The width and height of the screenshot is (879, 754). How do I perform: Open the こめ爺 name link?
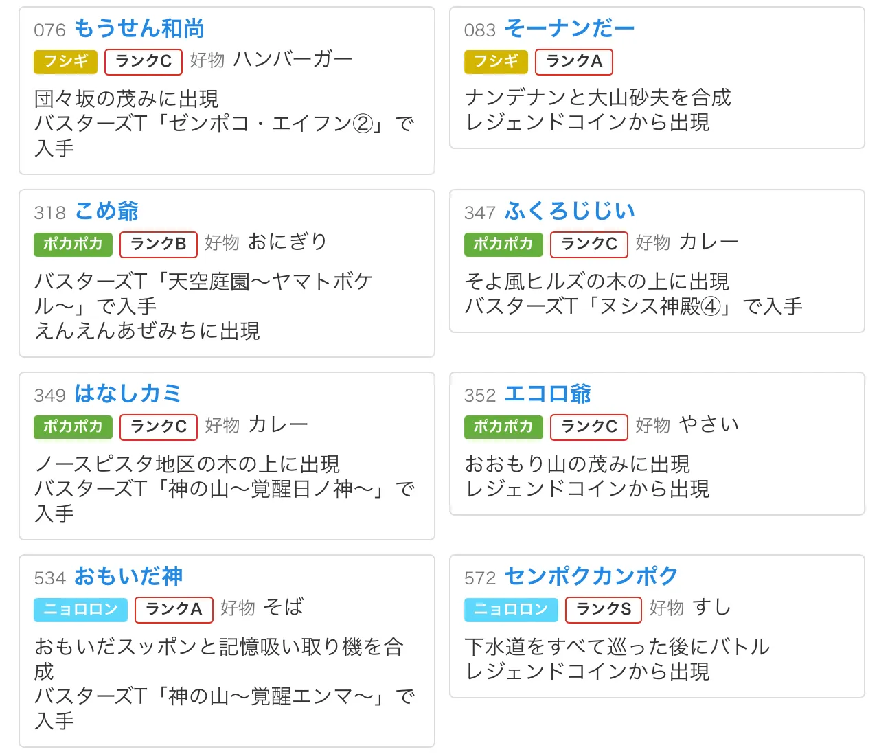tap(106, 212)
